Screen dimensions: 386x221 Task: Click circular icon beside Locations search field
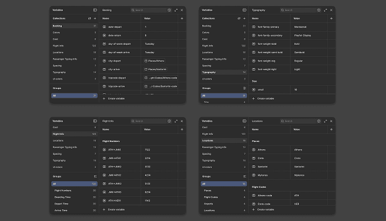pos(319,121)
